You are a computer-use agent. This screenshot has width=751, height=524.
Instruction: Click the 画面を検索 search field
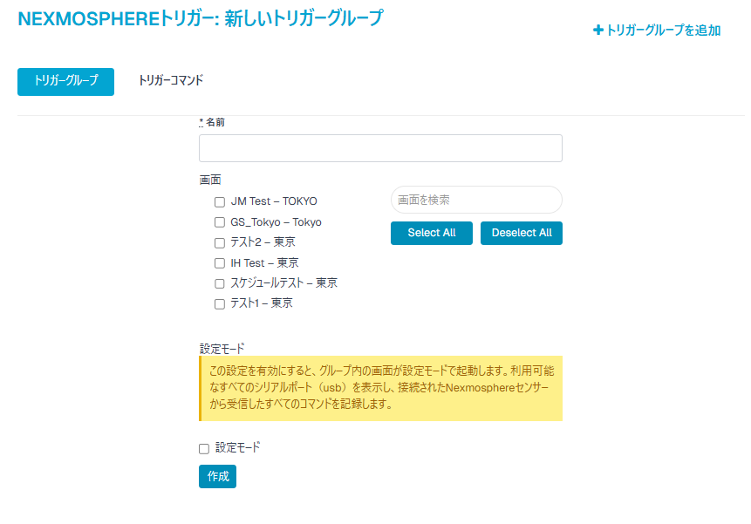point(476,200)
